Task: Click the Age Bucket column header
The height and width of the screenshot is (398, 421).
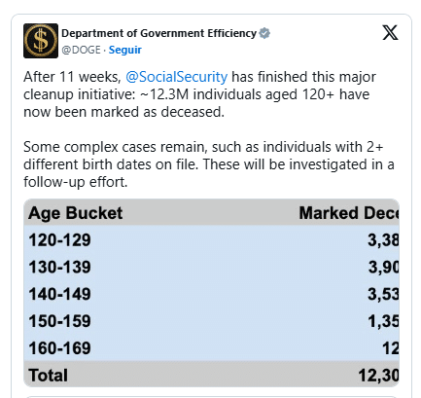Action: tap(76, 213)
